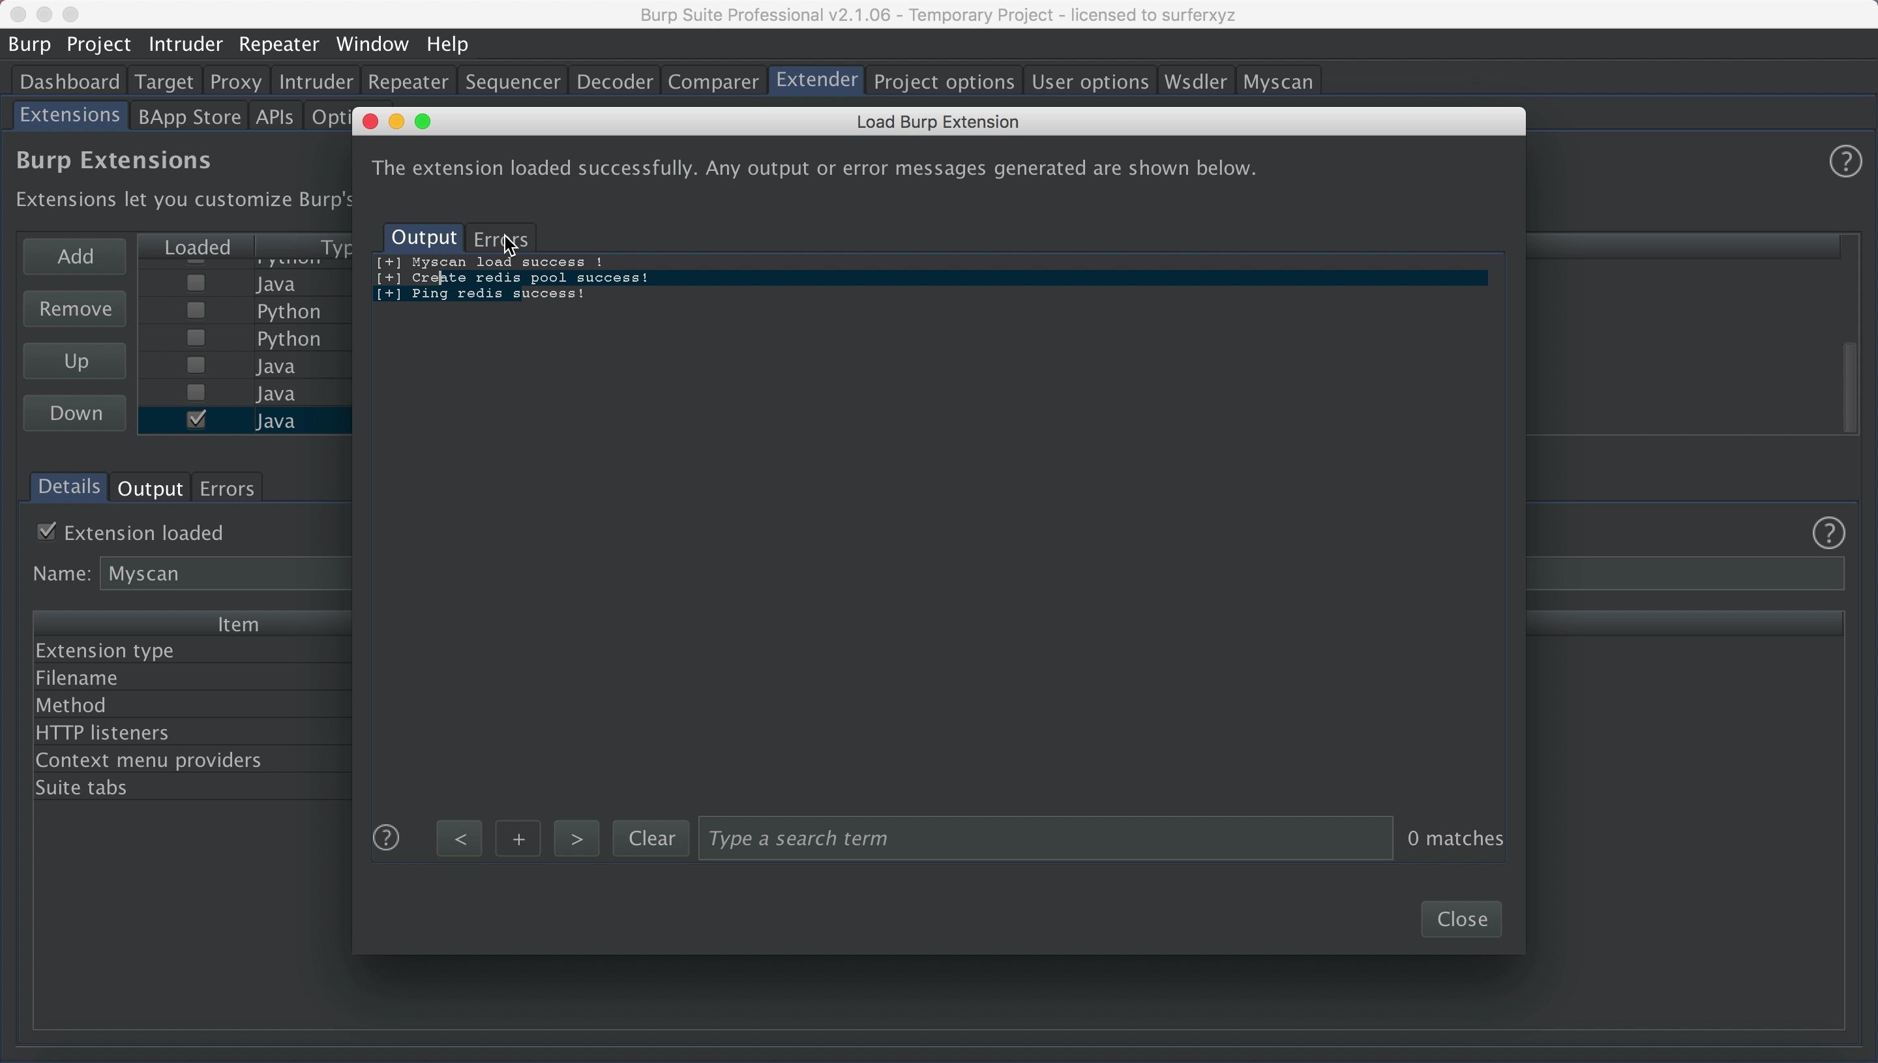Viewport: 1878px width, 1063px height.
Task: Click the Clear search button
Action: [651, 839]
